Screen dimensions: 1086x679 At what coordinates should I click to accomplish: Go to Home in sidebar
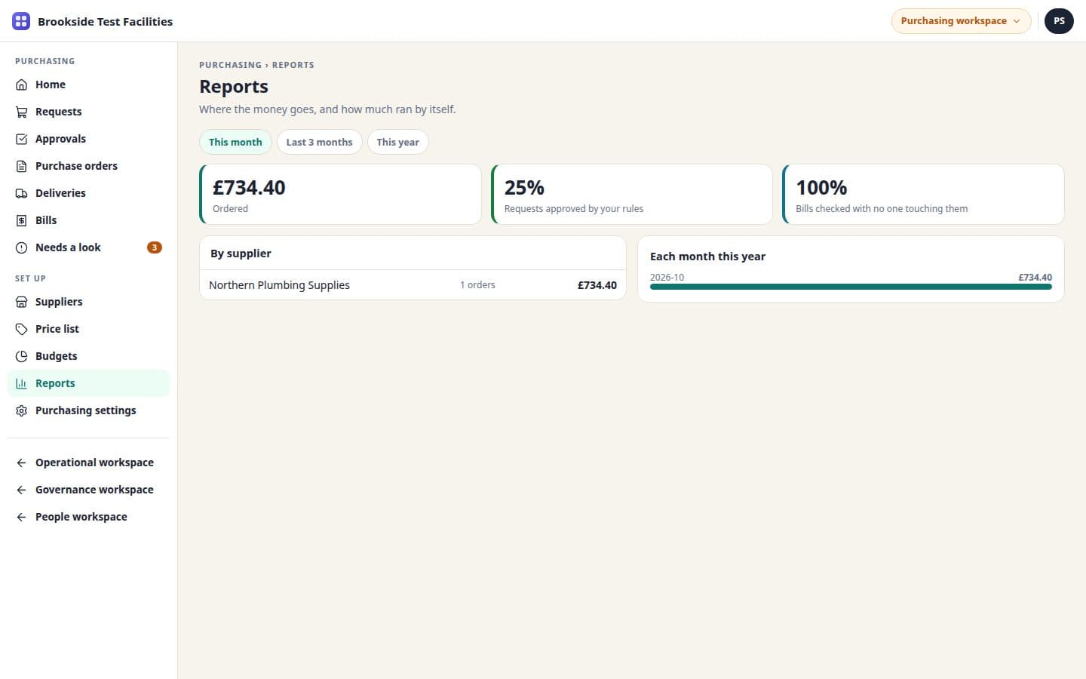click(x=88, y=84)
